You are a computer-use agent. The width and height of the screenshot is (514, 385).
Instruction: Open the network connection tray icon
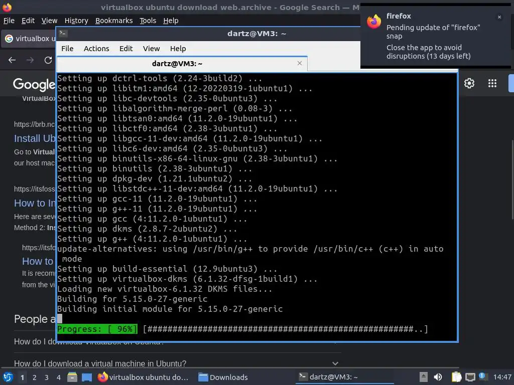point(470,377)
